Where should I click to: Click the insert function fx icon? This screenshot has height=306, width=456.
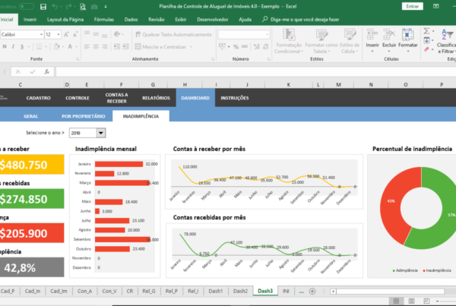(x=46, y=71)
